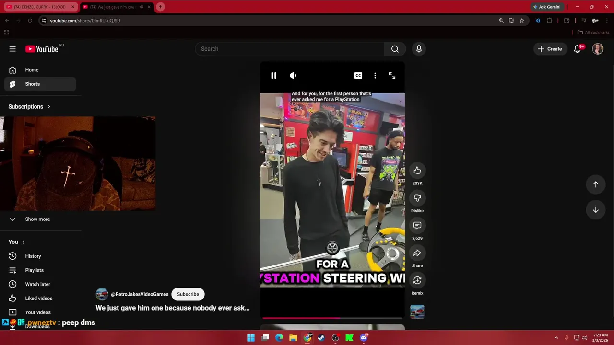The image size is (614, 345).
Task: Switch to the DENZEL CURRY browser tab
Action: [40, 7]
